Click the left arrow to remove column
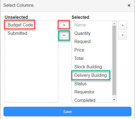The image size is (135, 119). [64, 35]
